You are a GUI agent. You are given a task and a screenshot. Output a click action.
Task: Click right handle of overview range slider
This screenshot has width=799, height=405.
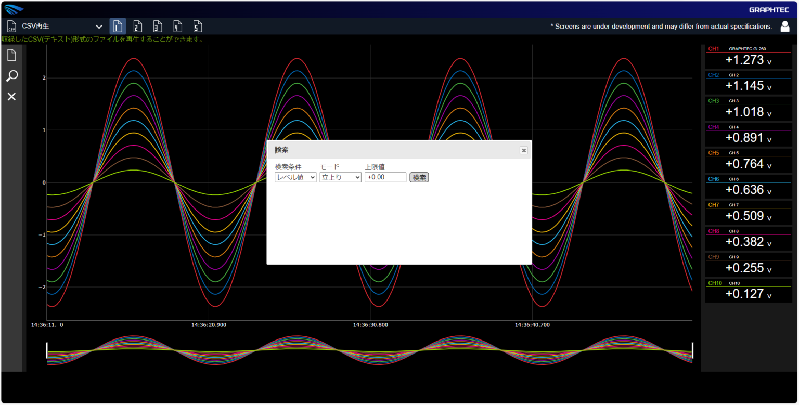point(692,350)
